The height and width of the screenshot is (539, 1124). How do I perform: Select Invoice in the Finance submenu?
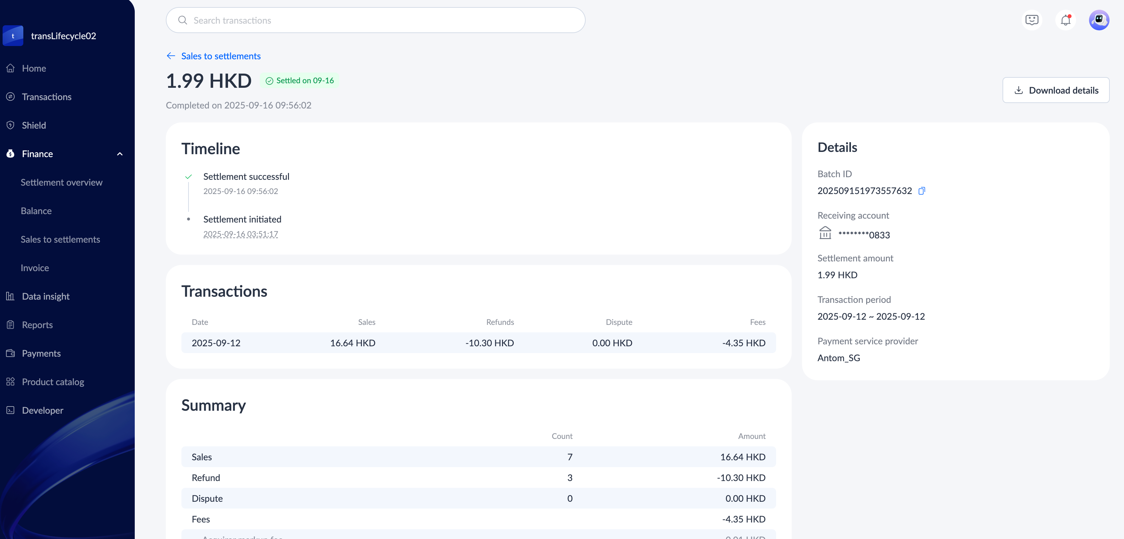35,268
